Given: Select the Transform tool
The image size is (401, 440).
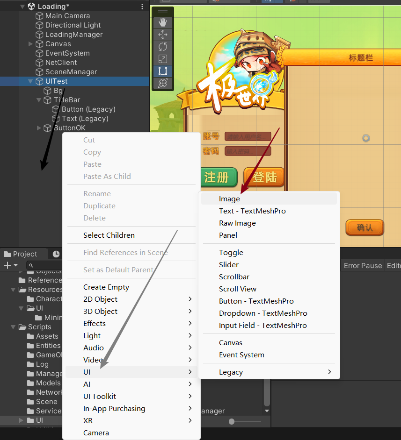Looking at the screenshot, I should click(163, 83).
